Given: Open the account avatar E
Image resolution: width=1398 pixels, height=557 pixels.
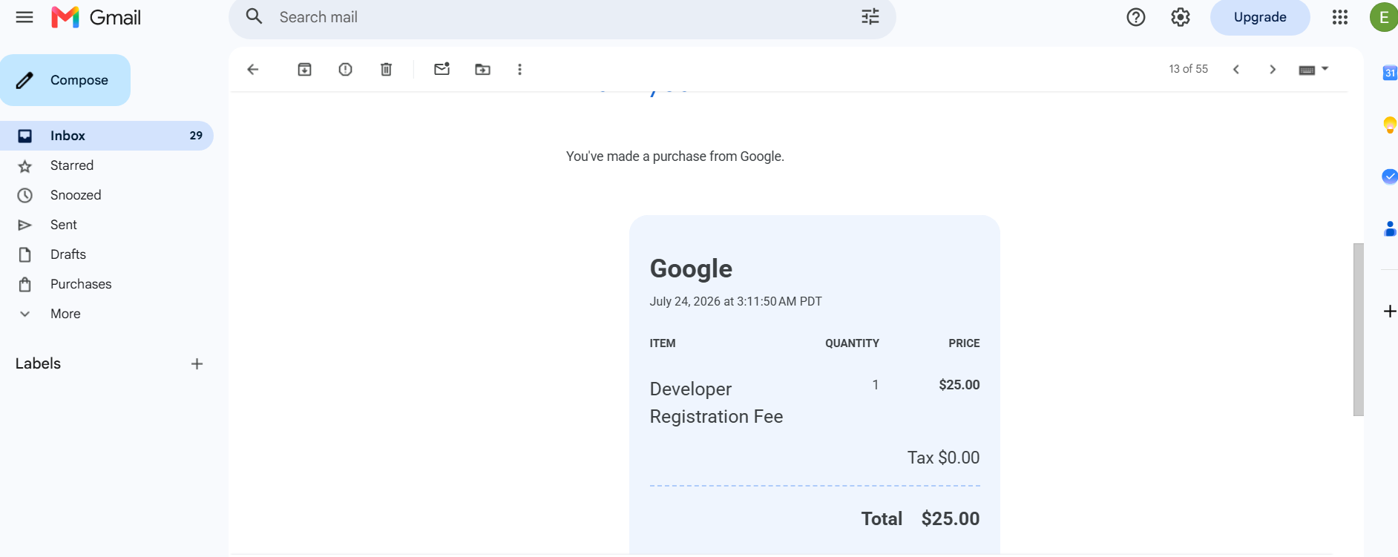Looking at the screenshot, I should pos(1384,17).
